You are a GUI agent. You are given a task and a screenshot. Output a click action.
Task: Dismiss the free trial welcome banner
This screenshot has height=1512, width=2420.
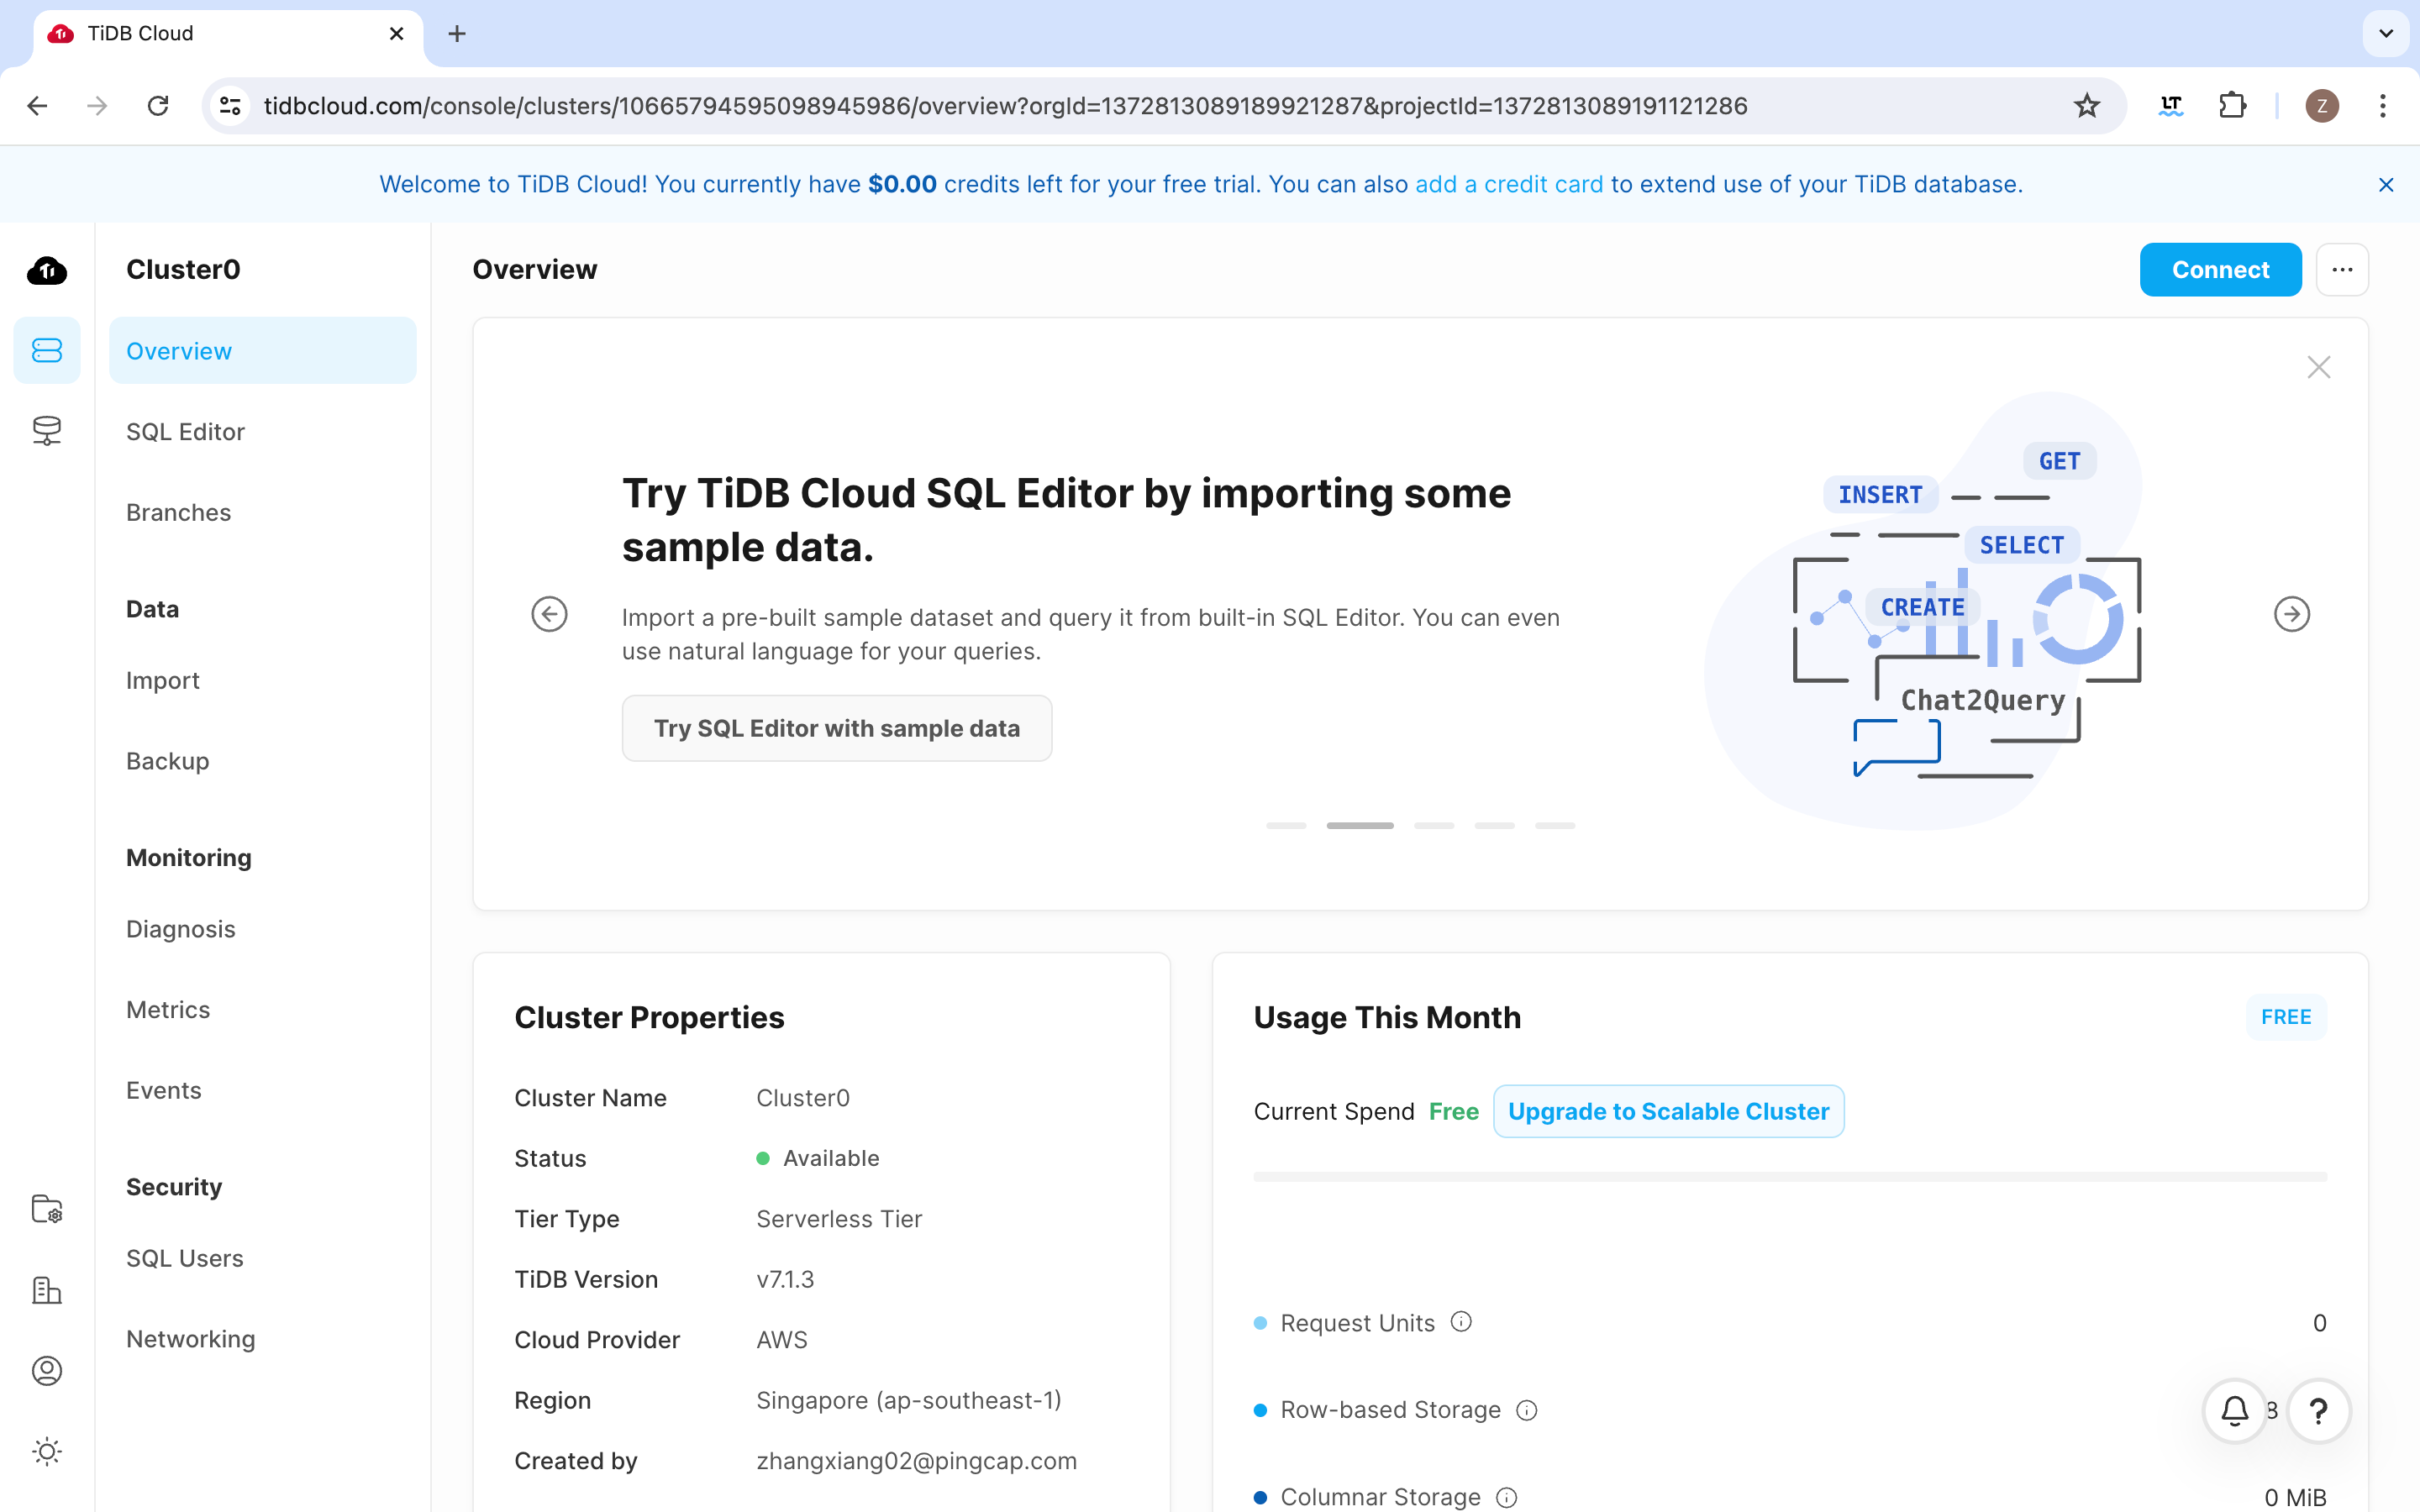click(x=2386, y=185)
